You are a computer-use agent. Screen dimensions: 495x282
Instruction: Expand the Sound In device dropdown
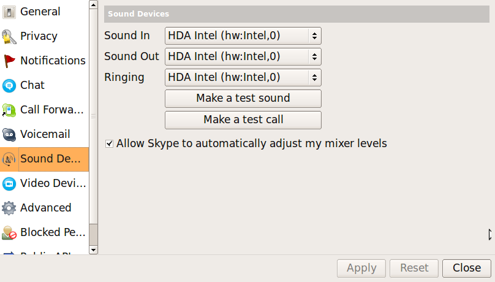[243, 36]
